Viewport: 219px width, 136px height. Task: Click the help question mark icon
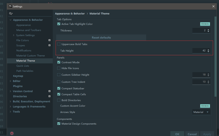(12, 133)
